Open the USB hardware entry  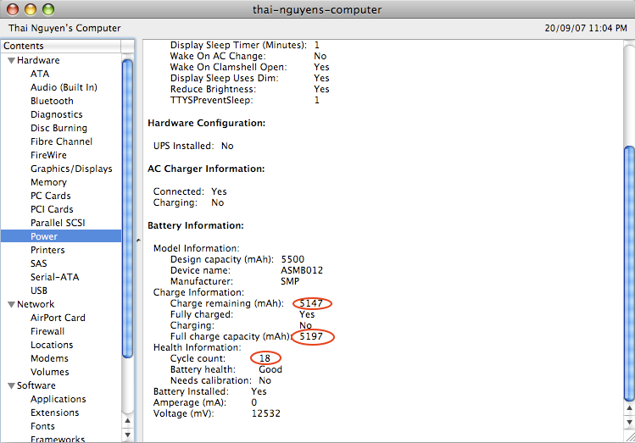pos(39,291)
